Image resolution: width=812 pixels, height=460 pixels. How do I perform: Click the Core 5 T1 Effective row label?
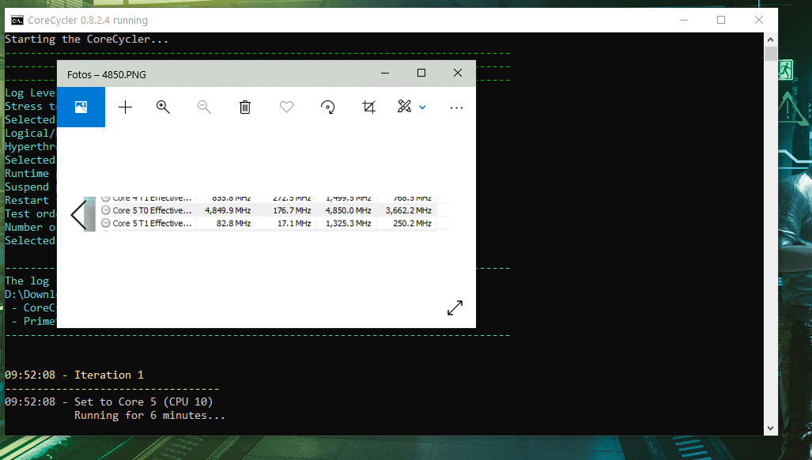click(x=152, y=224)
